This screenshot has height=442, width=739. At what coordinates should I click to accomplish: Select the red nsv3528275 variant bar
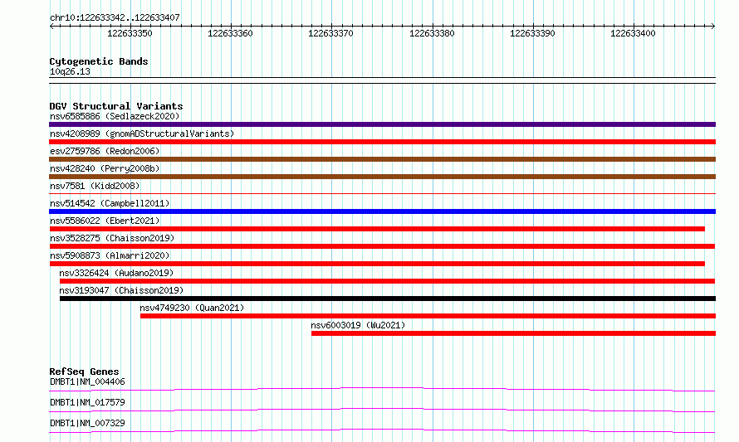[382, 246]
